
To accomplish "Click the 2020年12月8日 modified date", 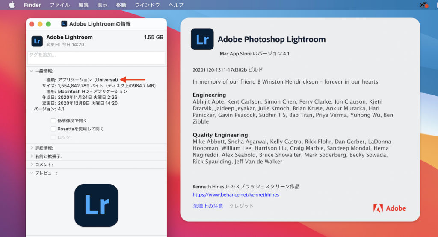I will [x=87, y=103].
